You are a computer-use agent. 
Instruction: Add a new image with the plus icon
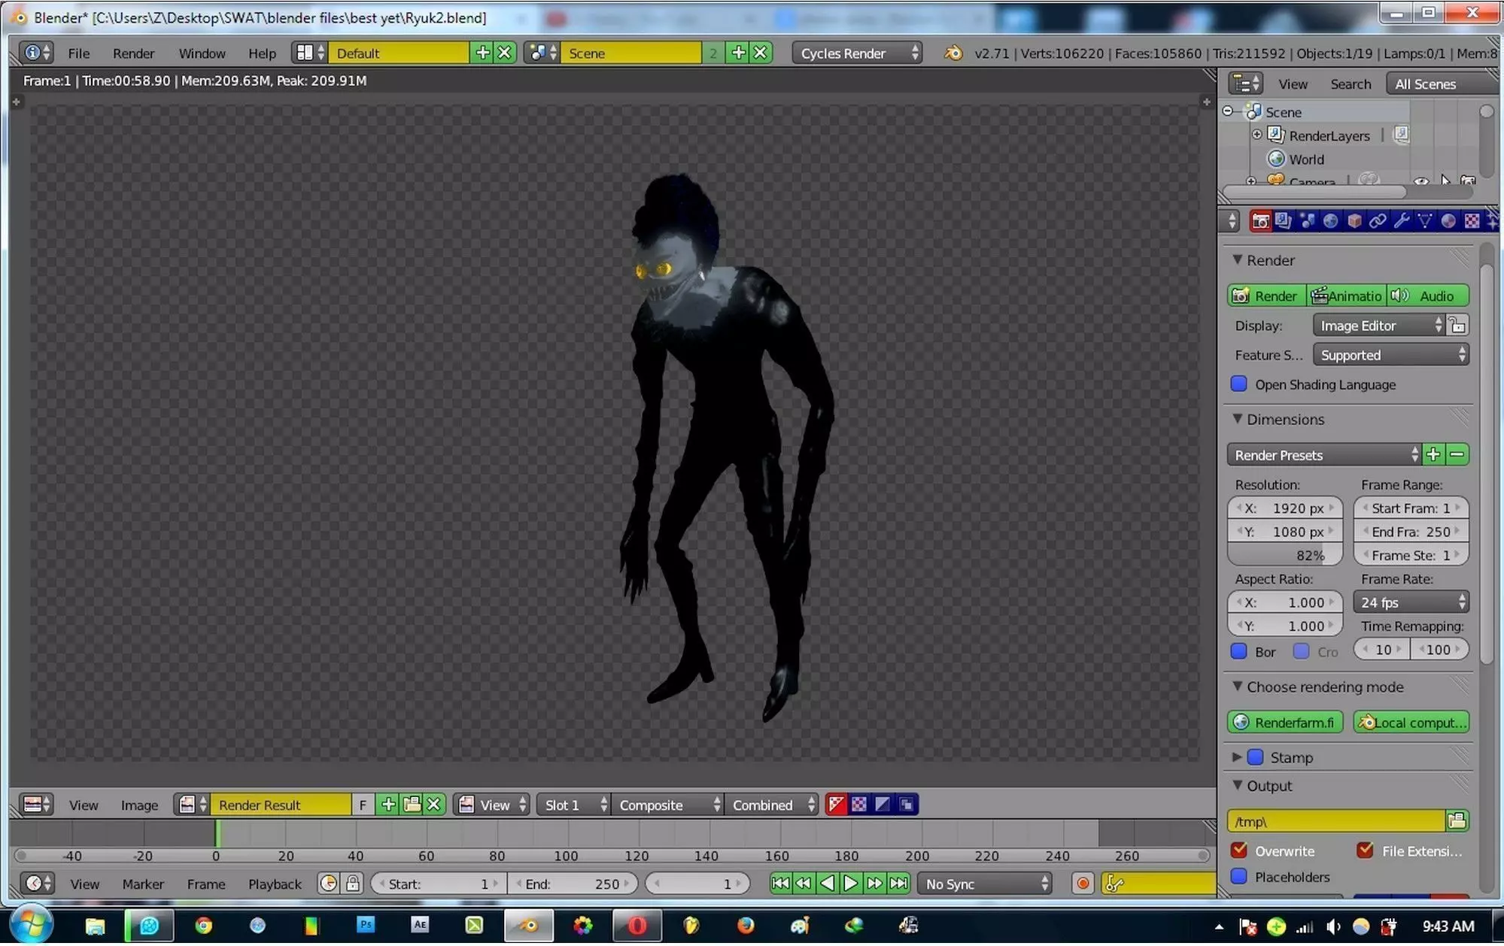[x=388, y=805]
